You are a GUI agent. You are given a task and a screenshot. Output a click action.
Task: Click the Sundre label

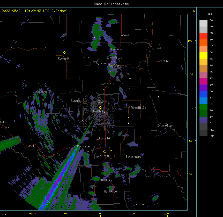tap(76, 101)
